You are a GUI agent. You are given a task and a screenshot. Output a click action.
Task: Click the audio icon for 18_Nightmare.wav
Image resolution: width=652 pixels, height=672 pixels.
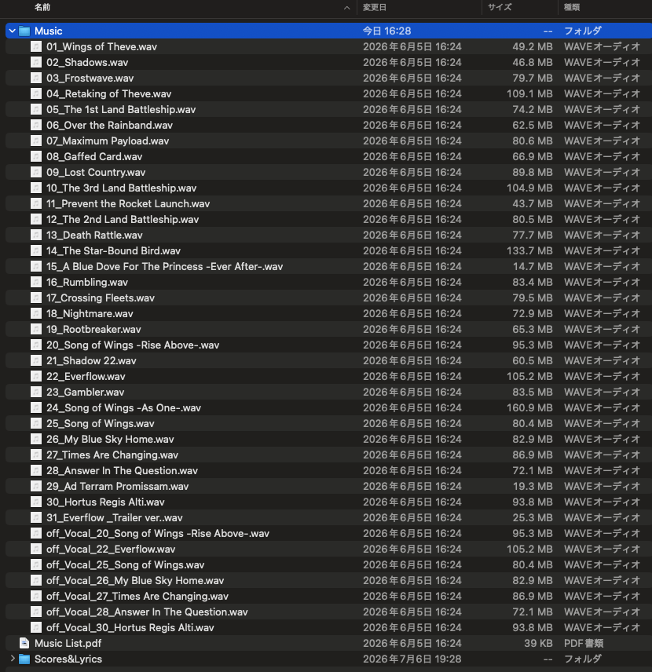[x=36, y=313]
